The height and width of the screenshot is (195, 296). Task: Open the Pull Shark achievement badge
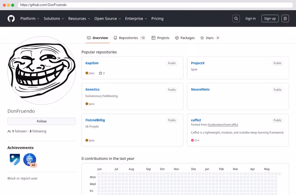30,160
